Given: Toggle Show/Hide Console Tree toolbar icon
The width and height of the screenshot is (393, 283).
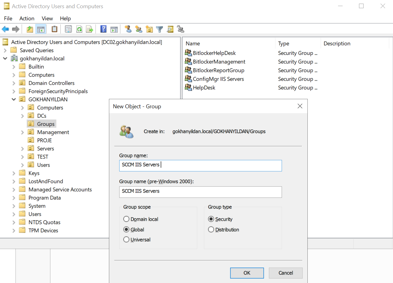Looking at the screenshot, I should [41, 29].
